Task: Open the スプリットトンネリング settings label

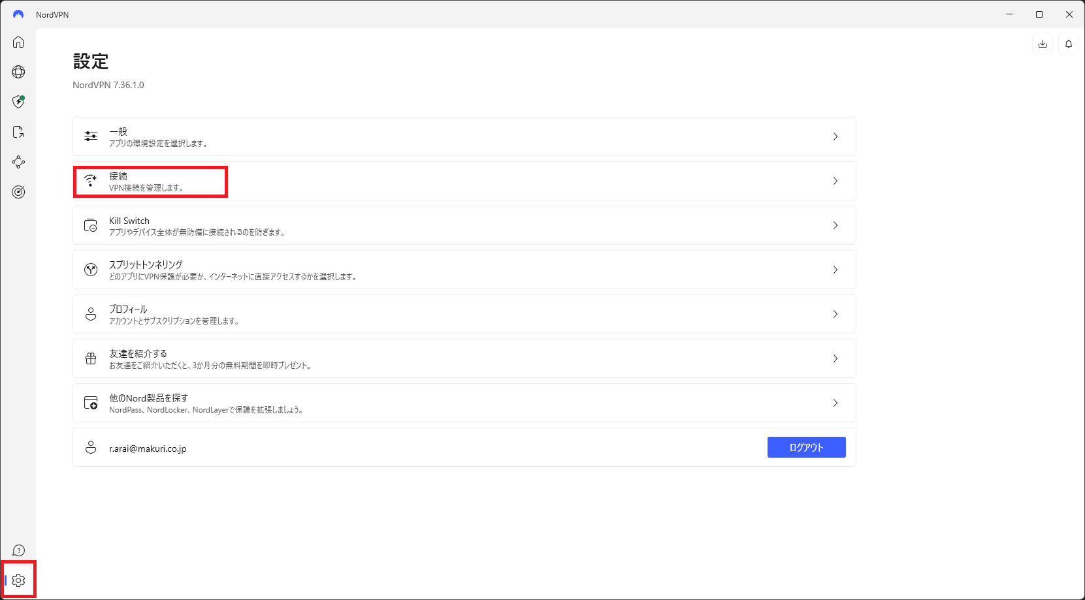Action: point(146,265)
